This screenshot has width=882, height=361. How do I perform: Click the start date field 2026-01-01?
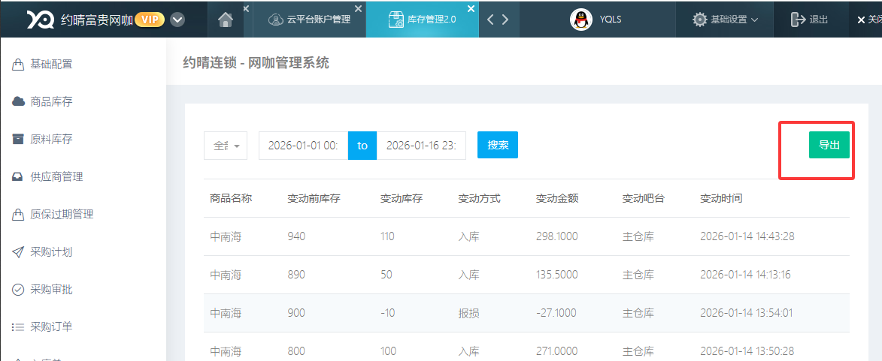(303, 146)
